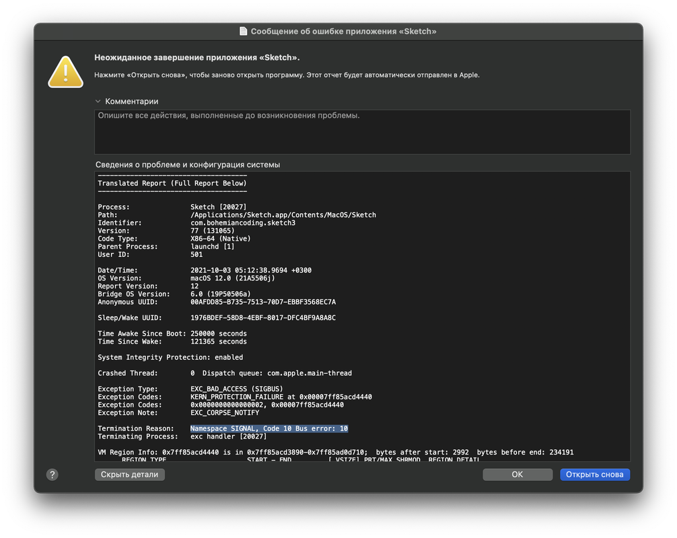Open help via the question mark button
This screenshot has height=538, width=677.
point(52,475)
